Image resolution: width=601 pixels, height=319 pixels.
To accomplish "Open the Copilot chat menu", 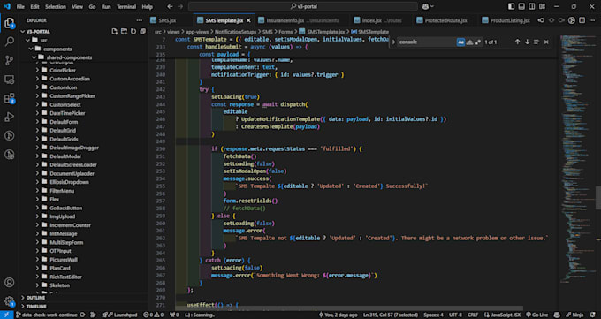I will pos(428,6).
